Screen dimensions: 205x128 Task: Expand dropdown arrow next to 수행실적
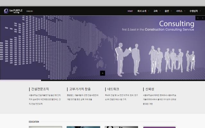click(200, 11)
